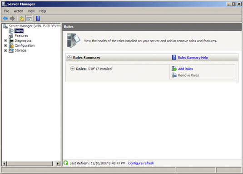Click the Remove Roles icon
This screenshot has width=243, height=174.
174,75
